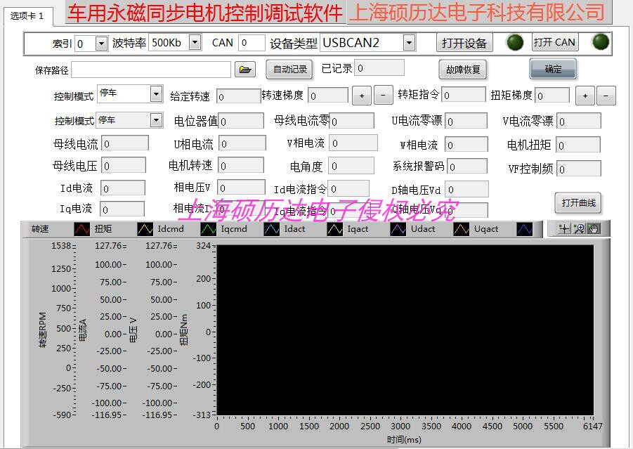Open the lower 控制模式 停车 dropdown
This screenshot has width=633, height=449.
coord(156,120)
